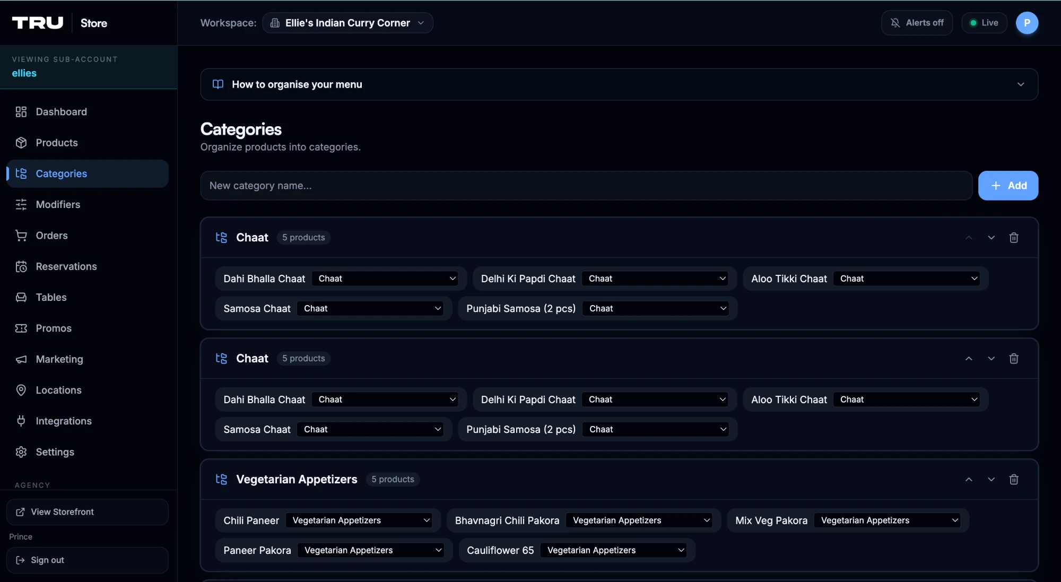Open Integrations from the sidebar
Screen dimensions: 1061x582
[x=88, y=421]
